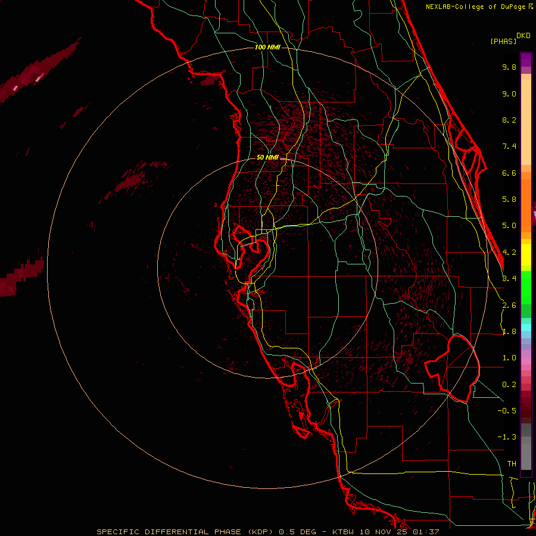536x536 pixels.
Task: Pick the cyan segment of the color bar
Action: coord(526,328)
